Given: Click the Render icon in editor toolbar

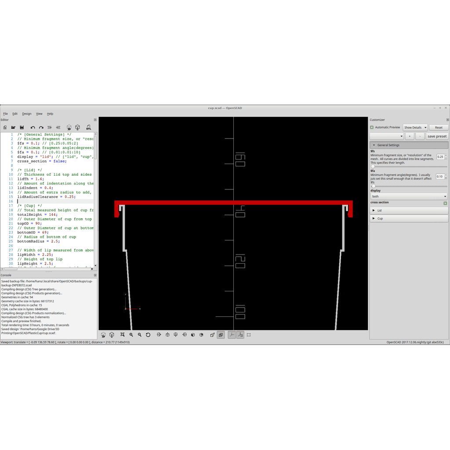Looking at the screenshot, I should 77,127.
